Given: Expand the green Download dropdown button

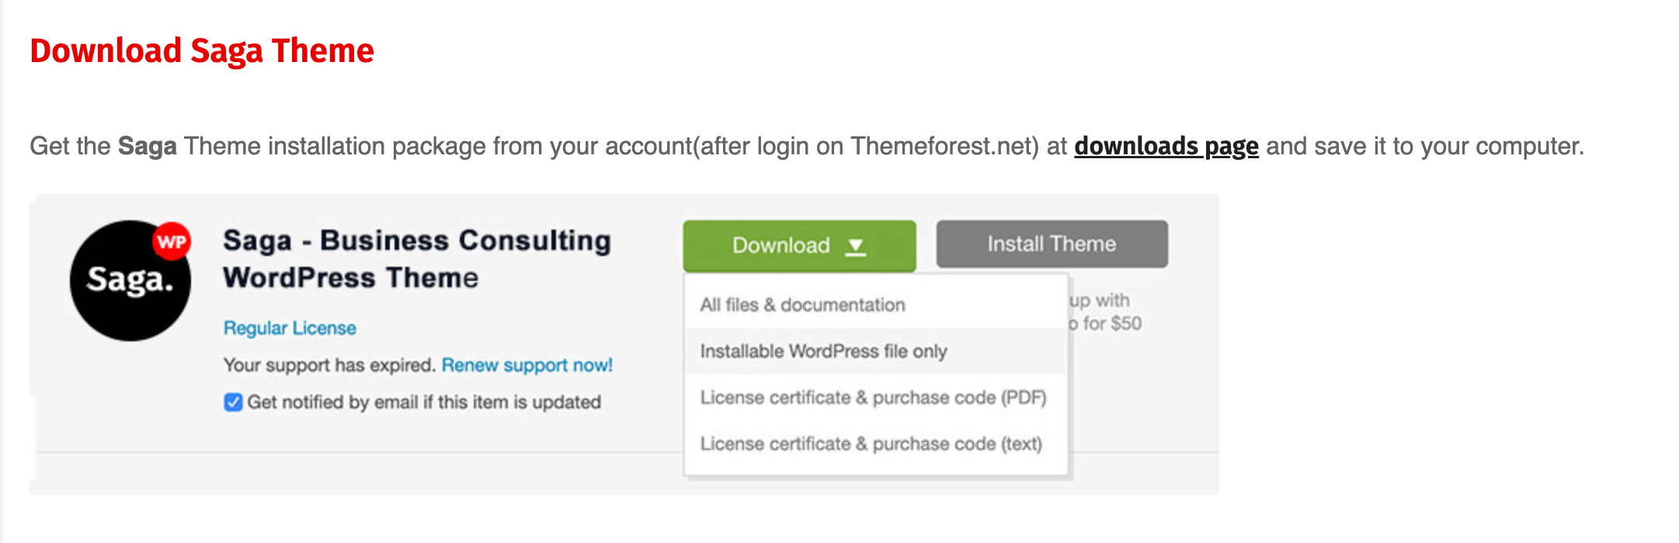Looking at the screenshot, I should pyautogui.click(x=799, y=246).
